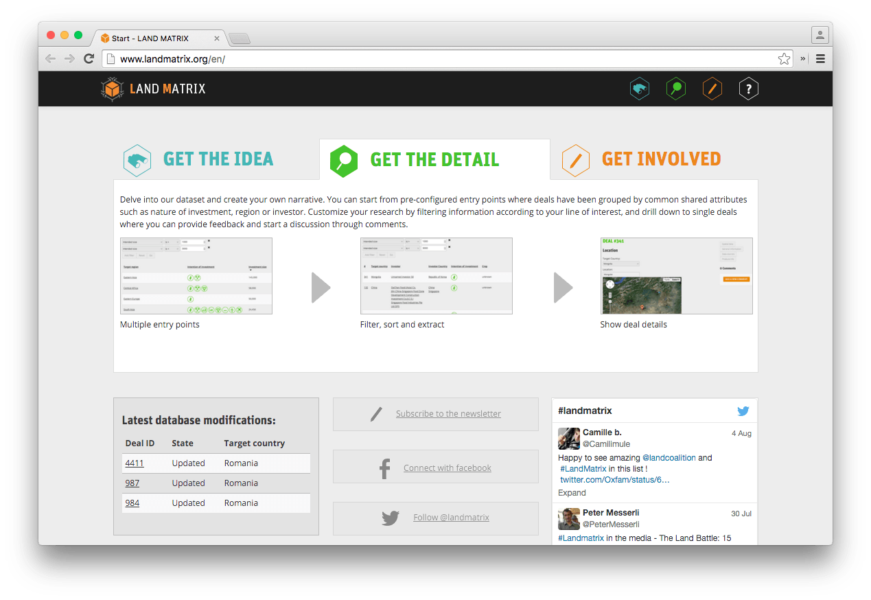Click the green magnifier icon in header

click(676, 89)
